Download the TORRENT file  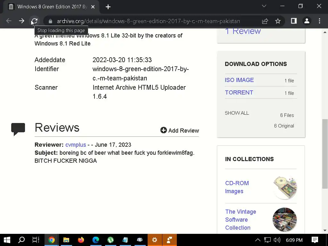239,93
